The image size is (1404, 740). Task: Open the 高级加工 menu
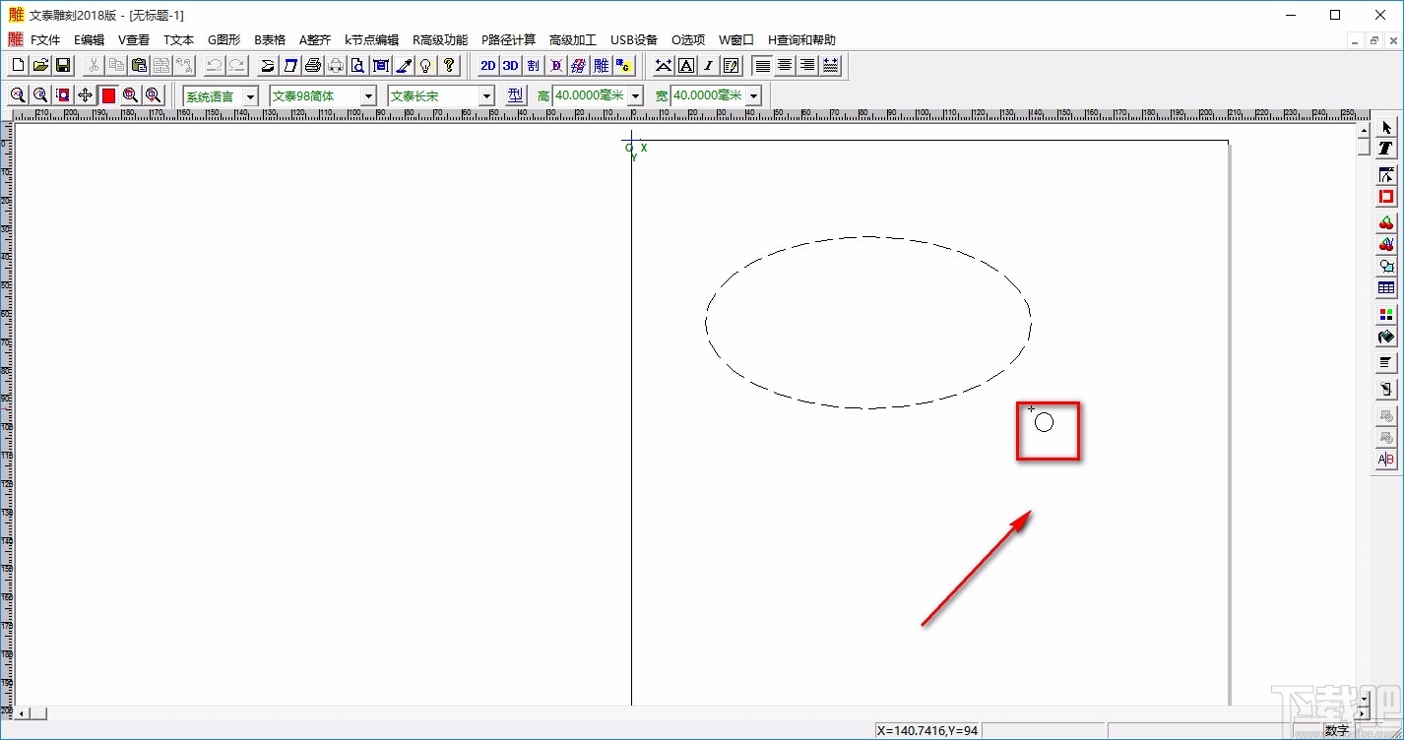click(573, 40)
